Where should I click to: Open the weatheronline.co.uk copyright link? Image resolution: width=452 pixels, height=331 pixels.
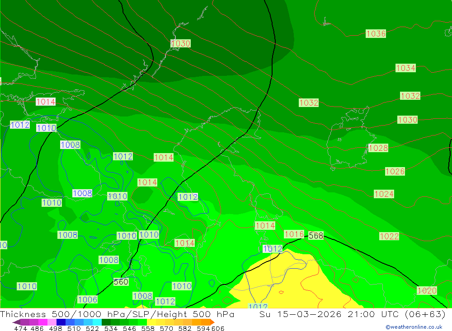[x=414, y=327]
